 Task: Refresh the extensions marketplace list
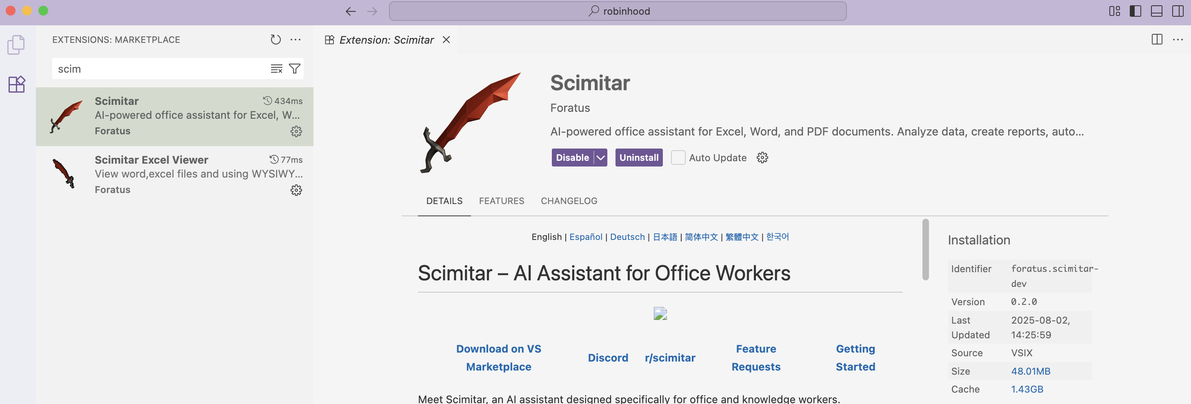click(276, 40)
